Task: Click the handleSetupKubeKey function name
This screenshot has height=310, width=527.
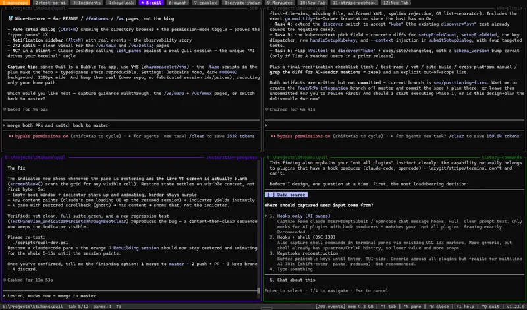Action: [x=334, y=40]
